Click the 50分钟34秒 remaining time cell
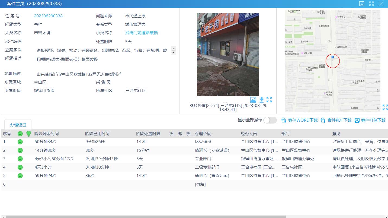388x218 pixels. [x=46, y=142]
